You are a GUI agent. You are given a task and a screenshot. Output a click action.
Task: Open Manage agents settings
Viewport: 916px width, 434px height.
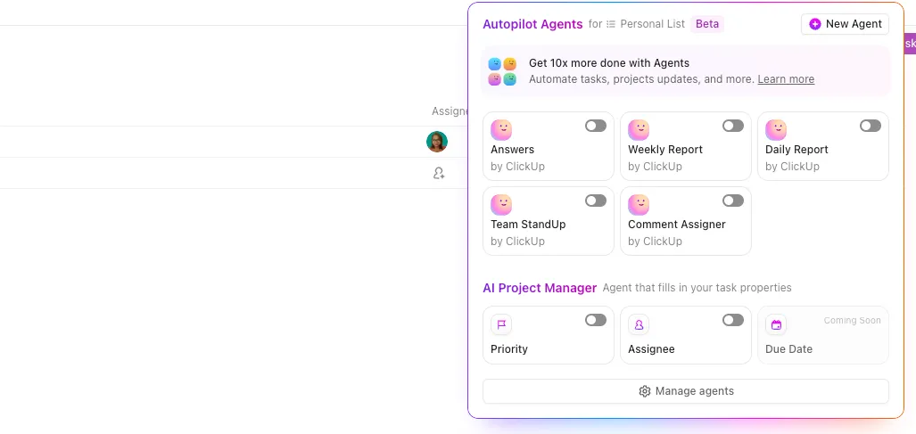[686, 391]
